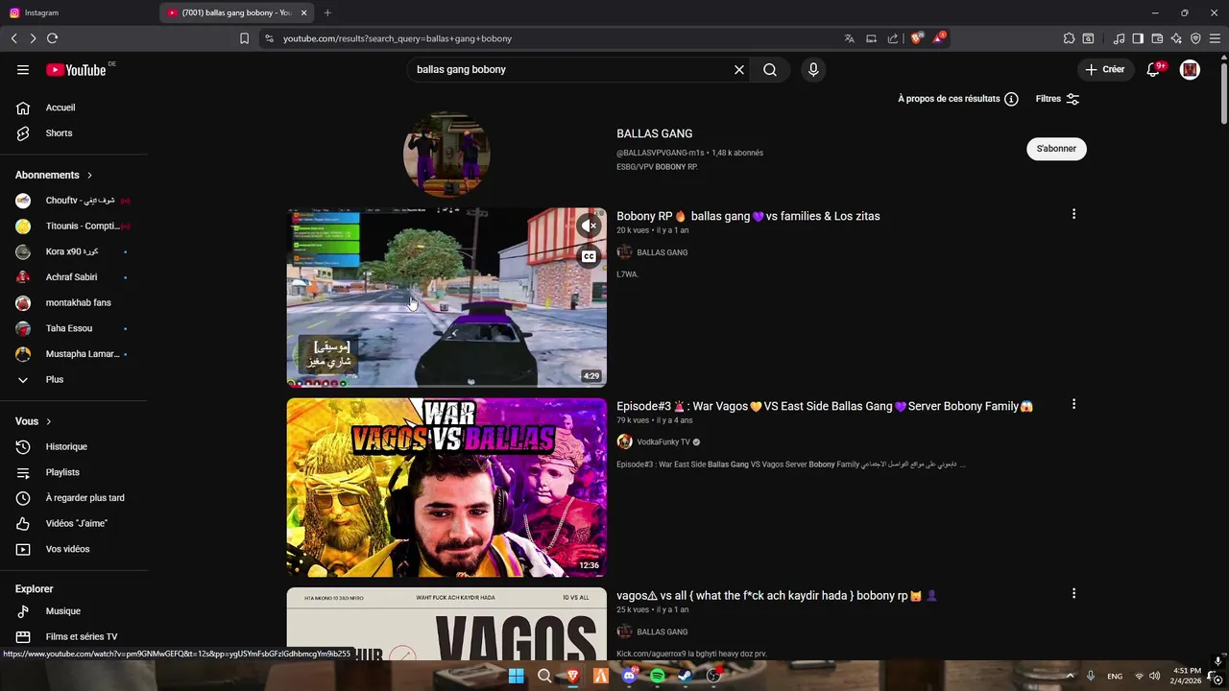Go to the YouTube logo home page

(76, 70)
